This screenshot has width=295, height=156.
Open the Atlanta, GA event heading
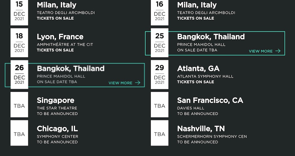point(198,68)
